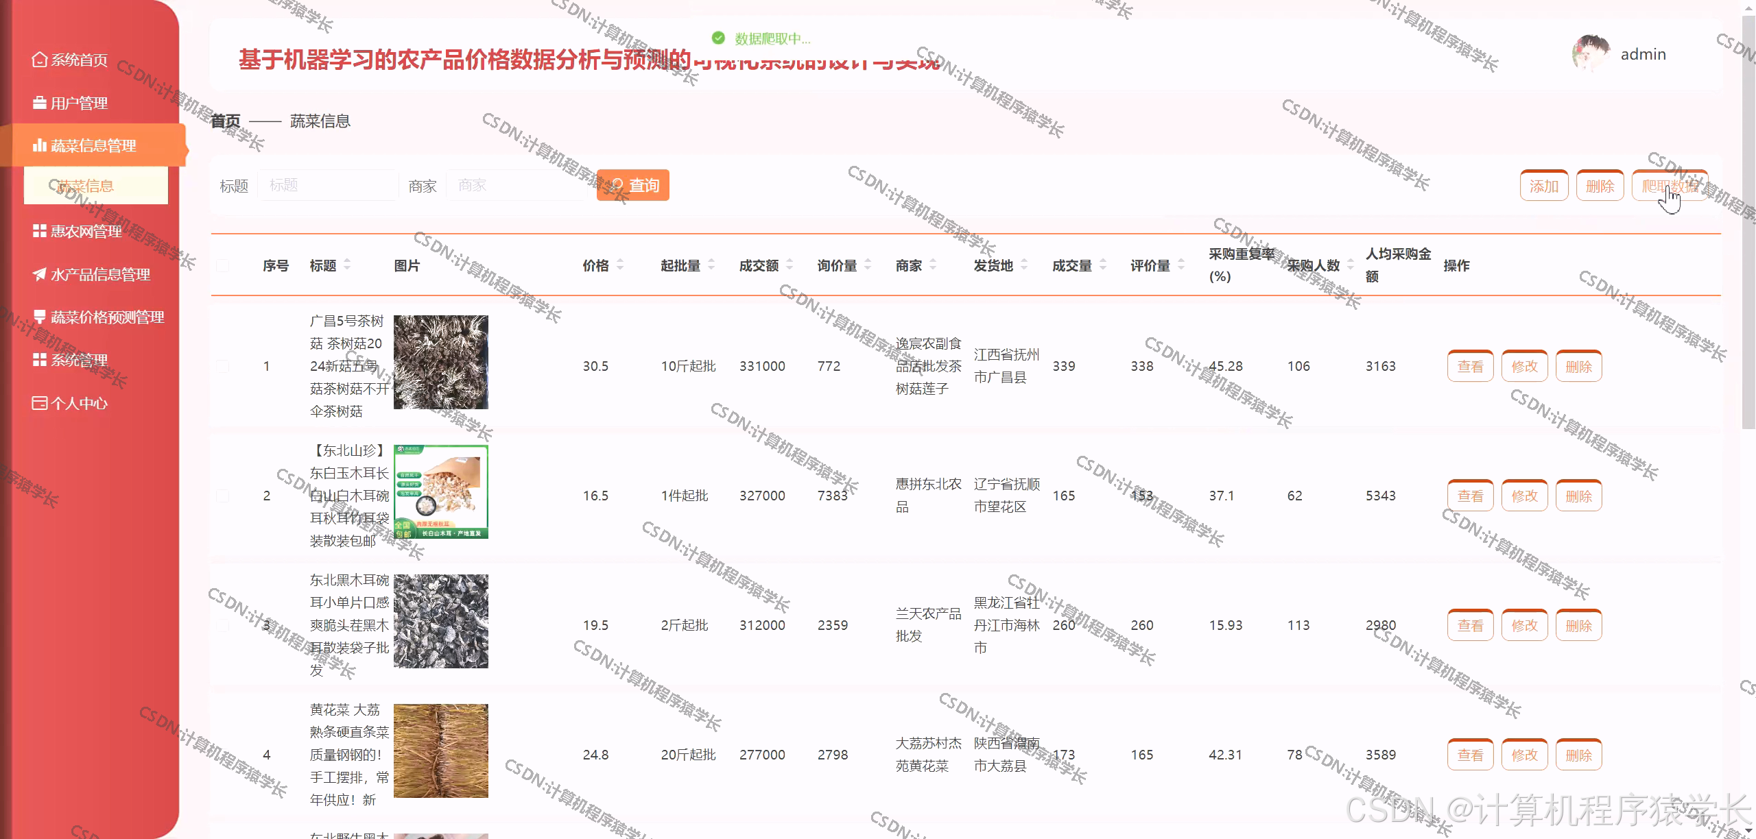1756x839 pixels.
Task: Click the icon beside 蔬菜价格预测管理
Action: pos(40,317)
